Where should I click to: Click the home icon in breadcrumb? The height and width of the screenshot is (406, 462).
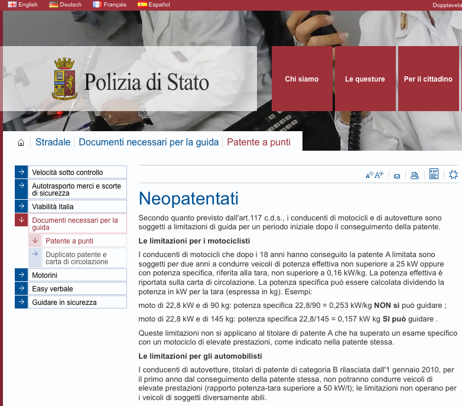21,142
